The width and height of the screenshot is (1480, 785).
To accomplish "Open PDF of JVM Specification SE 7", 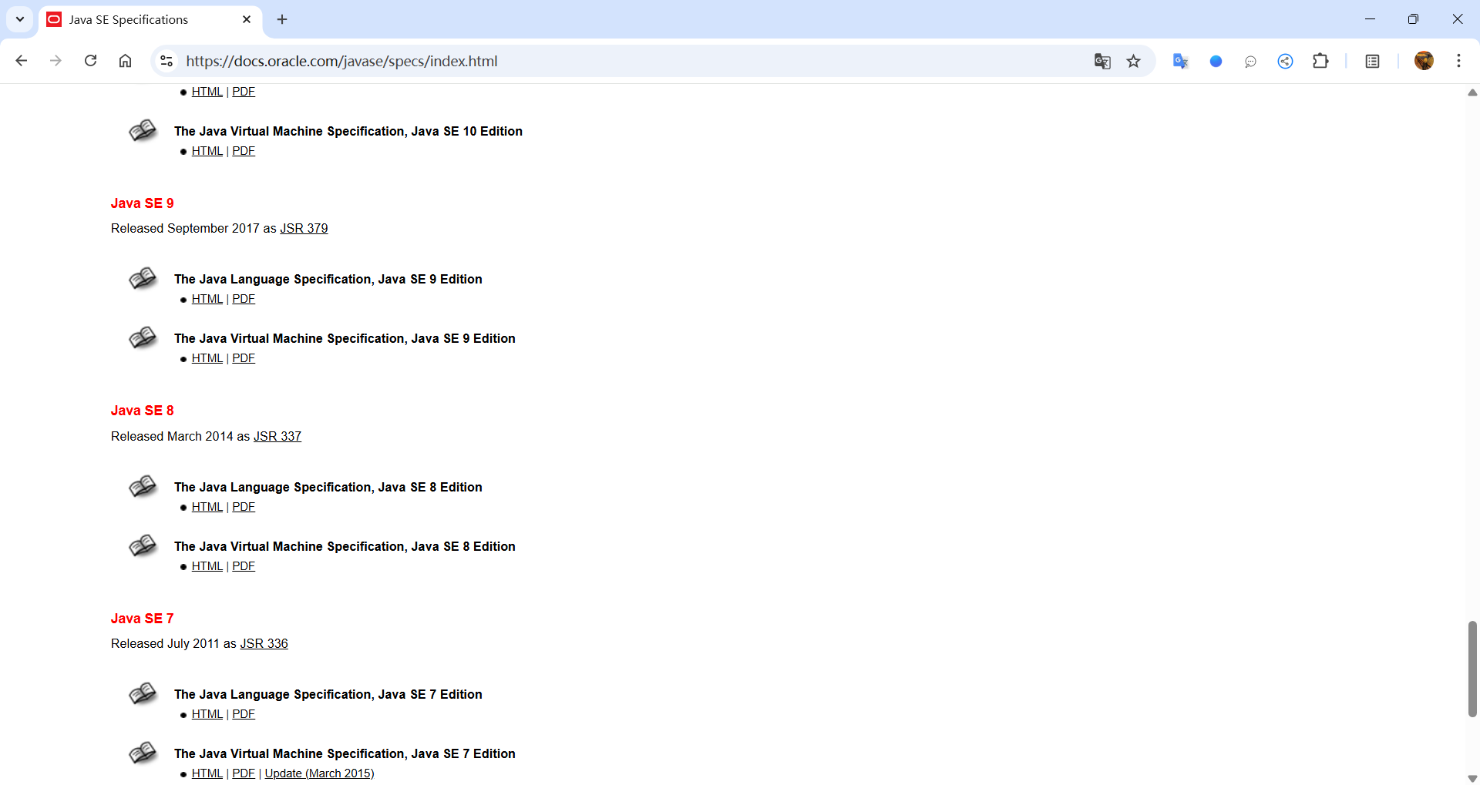I will coord(244,773).
